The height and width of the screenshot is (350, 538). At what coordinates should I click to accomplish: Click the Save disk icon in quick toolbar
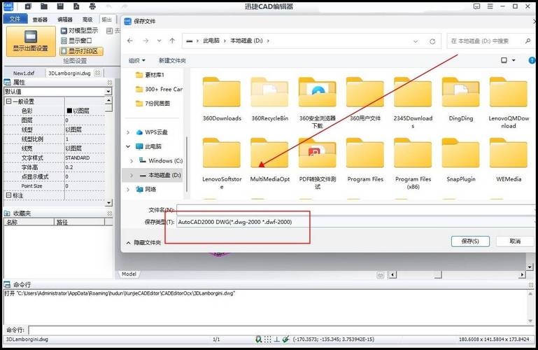click(x=60, y=6)
